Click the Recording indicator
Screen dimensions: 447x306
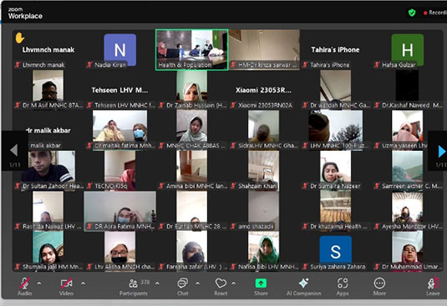[x=434, y=13]
